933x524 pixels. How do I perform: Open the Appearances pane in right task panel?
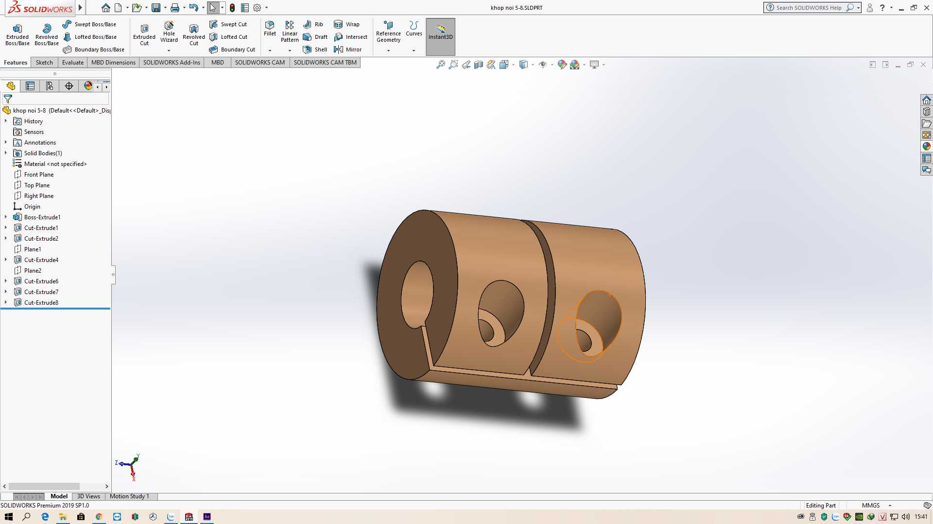click(927, 147)
